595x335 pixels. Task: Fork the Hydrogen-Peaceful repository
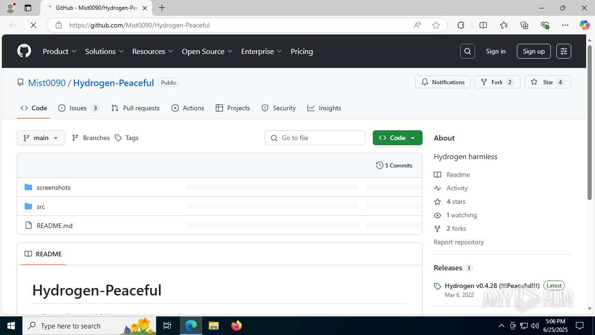[x=497, y=82]
